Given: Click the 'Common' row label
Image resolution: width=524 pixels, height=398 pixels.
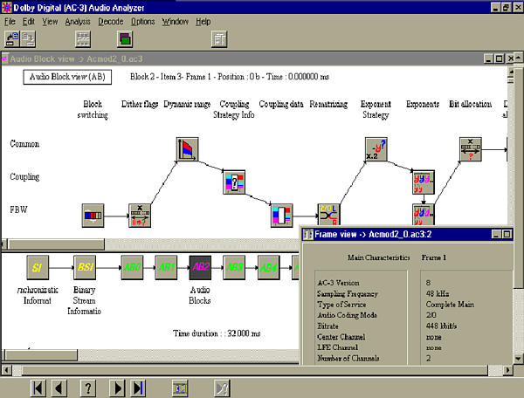Looking at the screenshot, I should (24, 144).
